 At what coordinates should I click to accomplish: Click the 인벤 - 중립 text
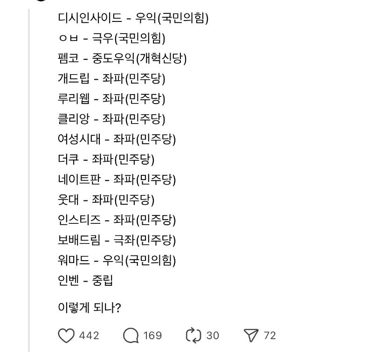[85, 280]
